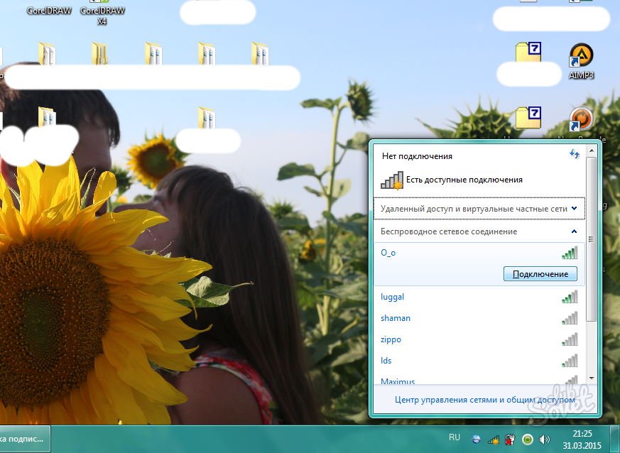Refresh the network list with arrows icon

(x=575, y=154)
